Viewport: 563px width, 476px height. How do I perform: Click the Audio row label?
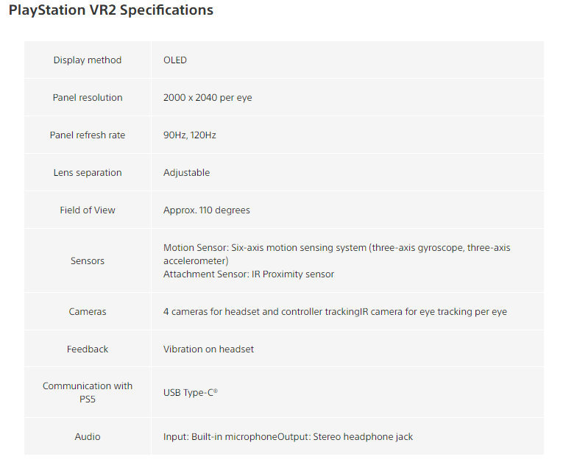pos(88,437)
